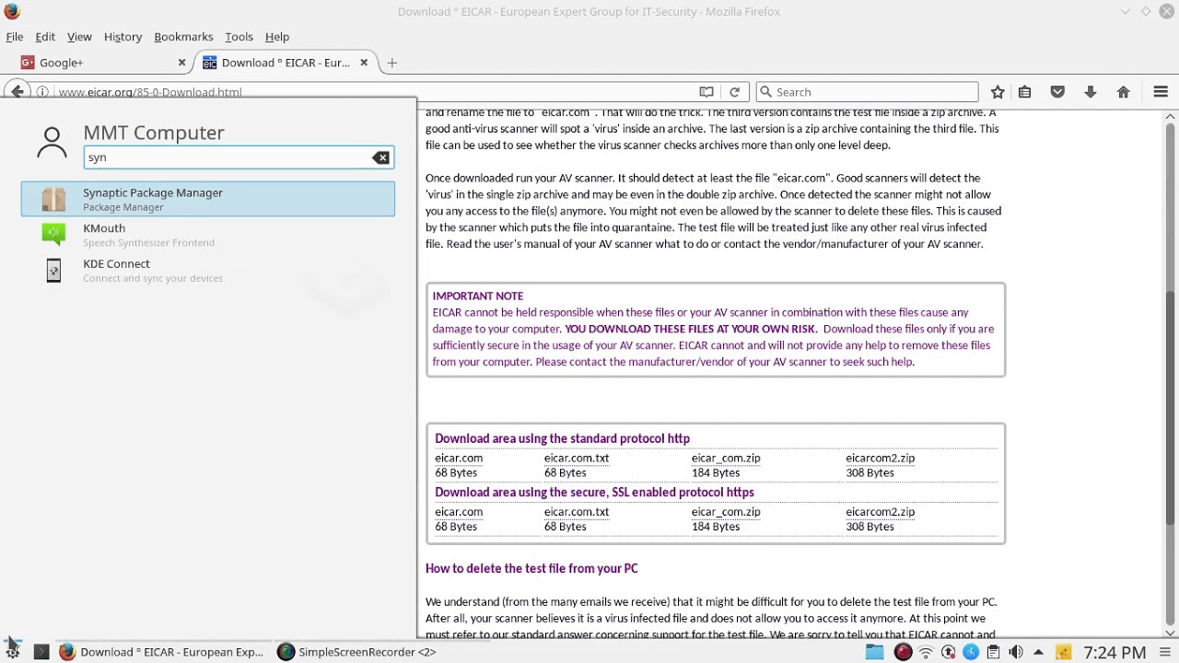Click the MMT Computer user avatar

click(53, 144)
